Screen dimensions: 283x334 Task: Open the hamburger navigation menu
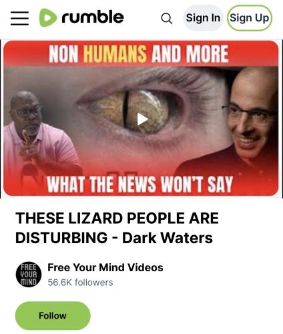click(x=19, y=18)
